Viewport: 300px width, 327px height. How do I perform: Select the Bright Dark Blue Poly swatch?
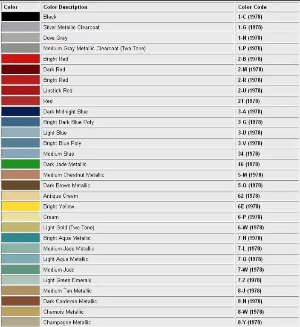20,122
